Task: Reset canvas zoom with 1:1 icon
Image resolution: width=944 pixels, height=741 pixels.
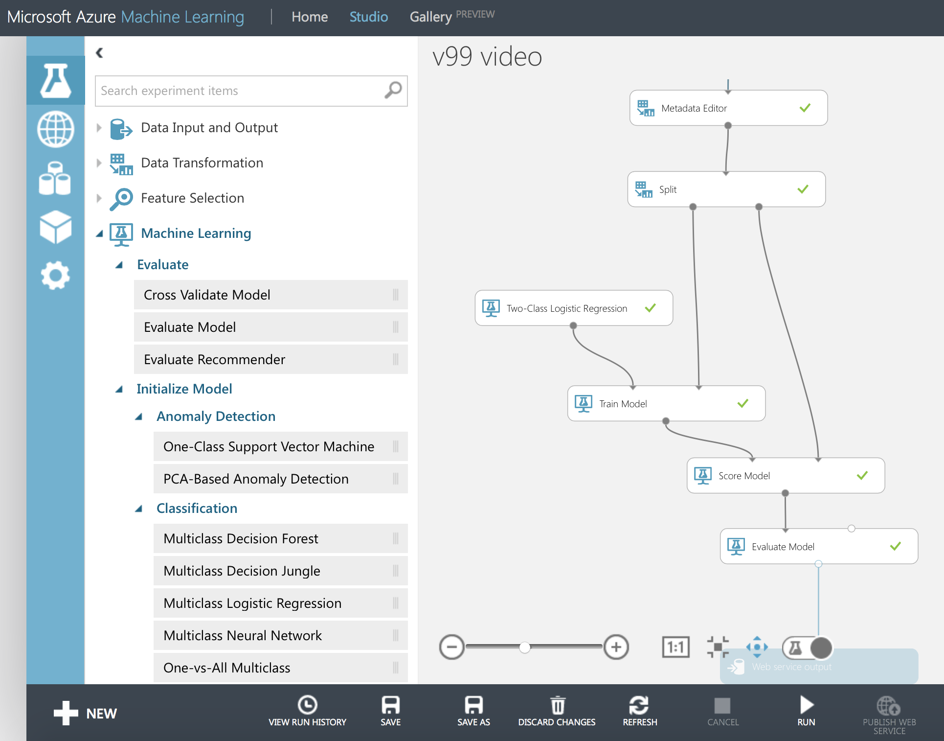Action: [x=675, y=647]
